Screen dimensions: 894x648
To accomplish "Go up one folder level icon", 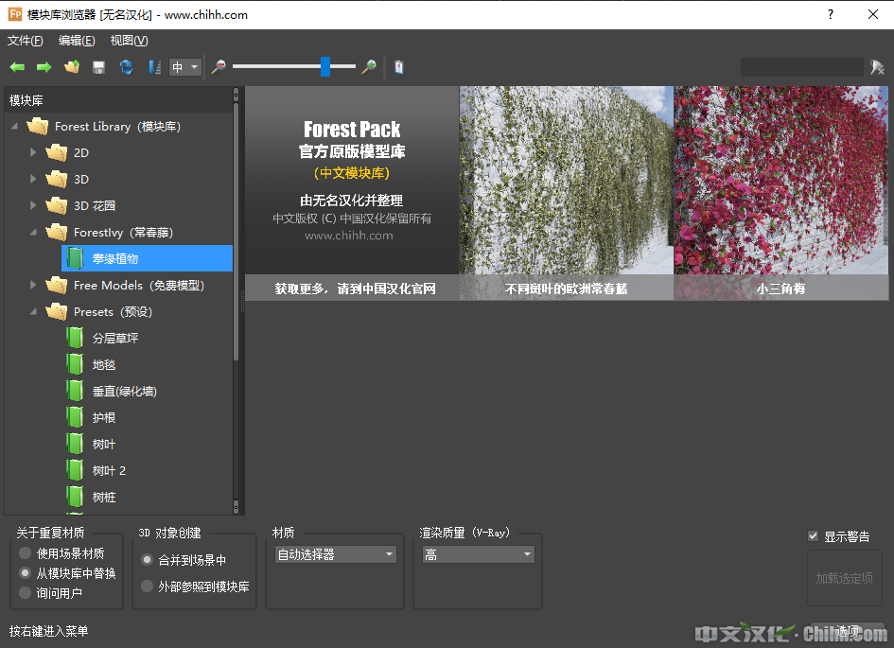I will click(x=71, y=67).
